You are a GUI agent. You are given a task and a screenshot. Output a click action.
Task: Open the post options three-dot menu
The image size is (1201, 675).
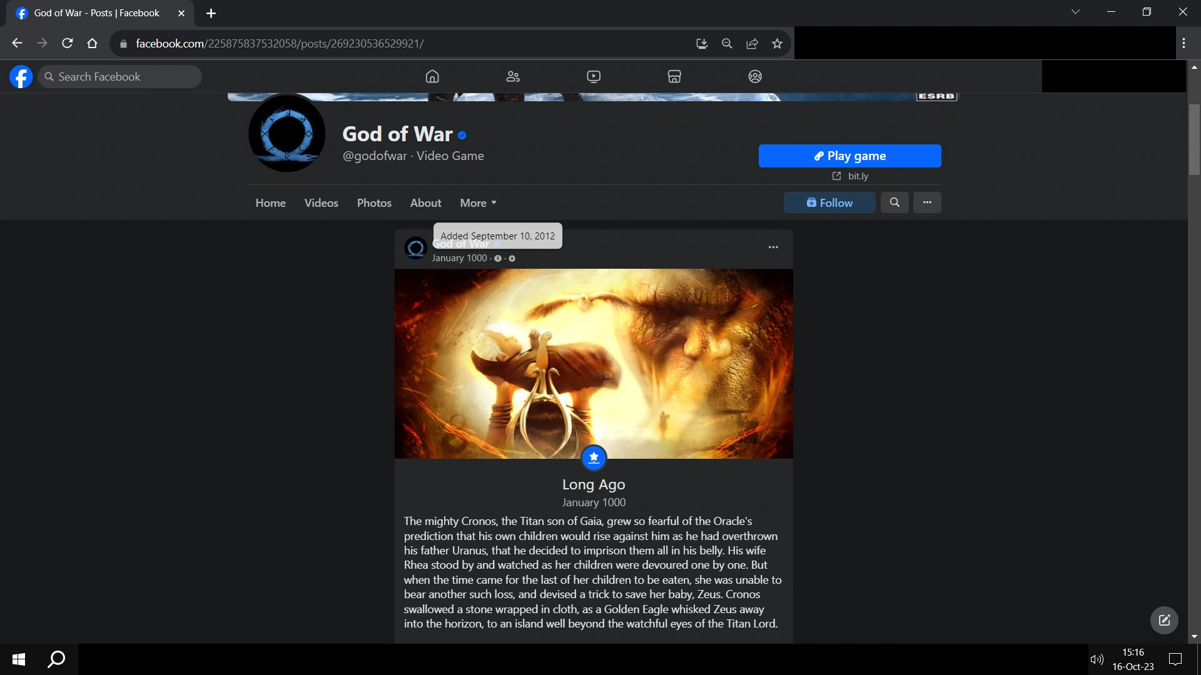click(773, 247)
